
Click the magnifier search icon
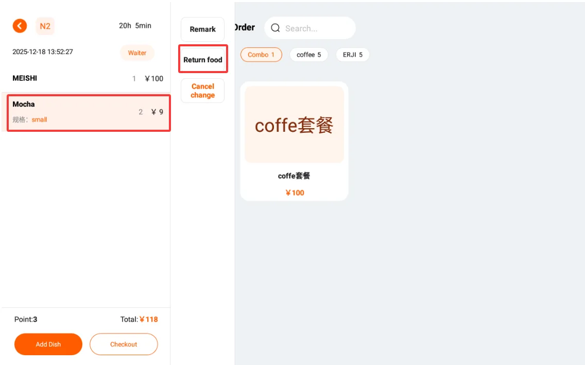click(276, 28)
